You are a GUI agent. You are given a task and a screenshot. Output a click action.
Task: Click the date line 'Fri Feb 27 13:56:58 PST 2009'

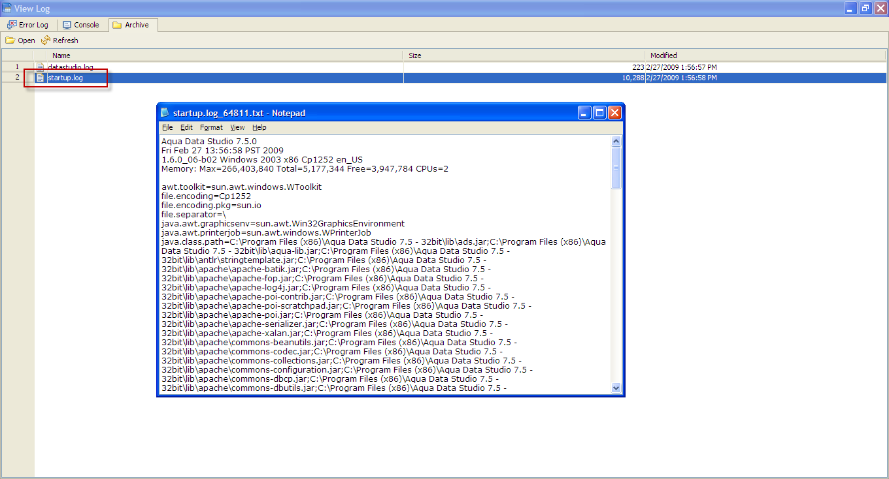[x=222, y=150]
